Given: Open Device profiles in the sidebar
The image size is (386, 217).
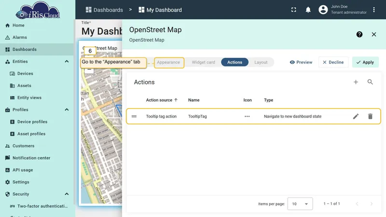Looking at the screenshot, I should (x=32, y=122).
